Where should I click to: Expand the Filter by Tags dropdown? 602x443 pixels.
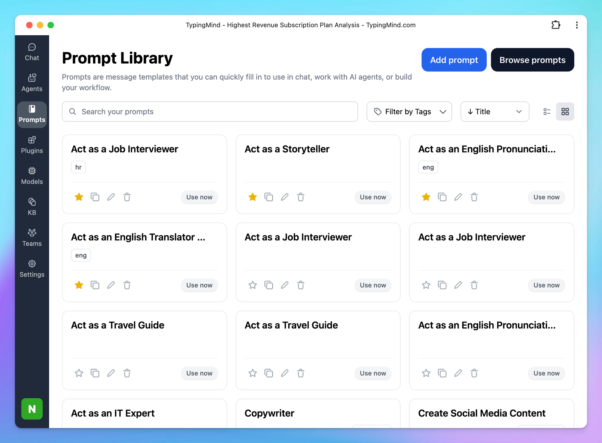(x=409, y=112)
